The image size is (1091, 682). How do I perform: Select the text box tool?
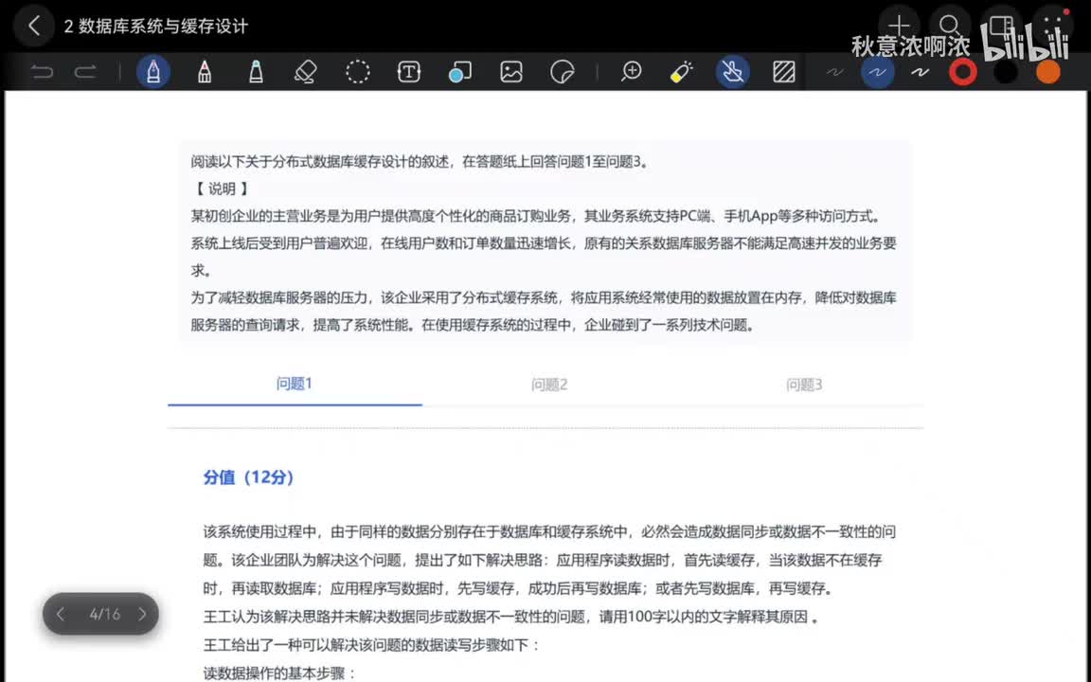[x=408, y=72]
